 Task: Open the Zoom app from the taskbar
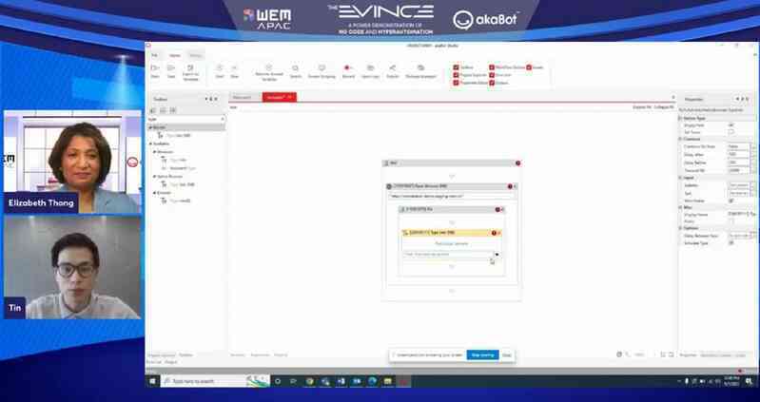357,382
